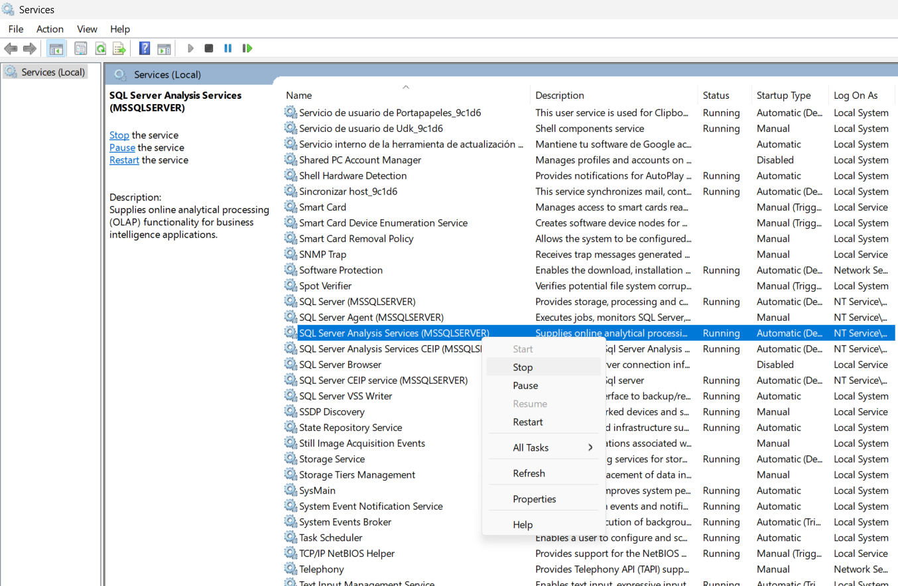Image resolution: width=898 pixels, height=586 pixels.
Task: Sort by the Name column header
Action: tap(406, 95)
